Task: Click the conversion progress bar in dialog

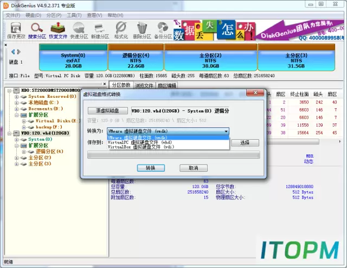Action: (x=173, y=155)
